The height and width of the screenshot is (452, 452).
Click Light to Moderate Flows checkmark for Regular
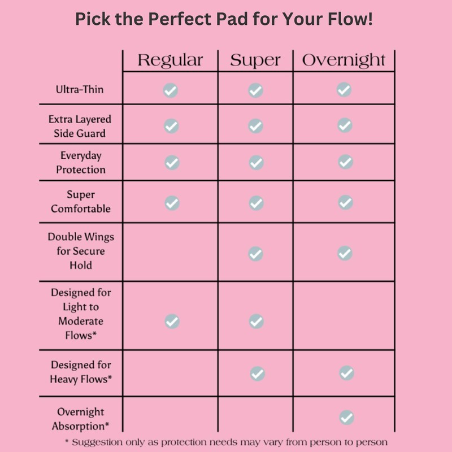172,321
